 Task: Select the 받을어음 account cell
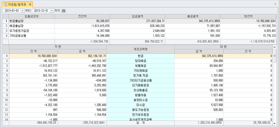point(141,95)
